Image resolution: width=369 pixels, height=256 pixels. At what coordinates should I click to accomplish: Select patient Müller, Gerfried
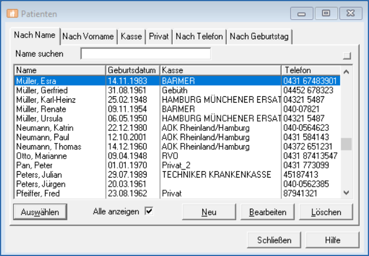pyautogui.click(x=177, y=90)
